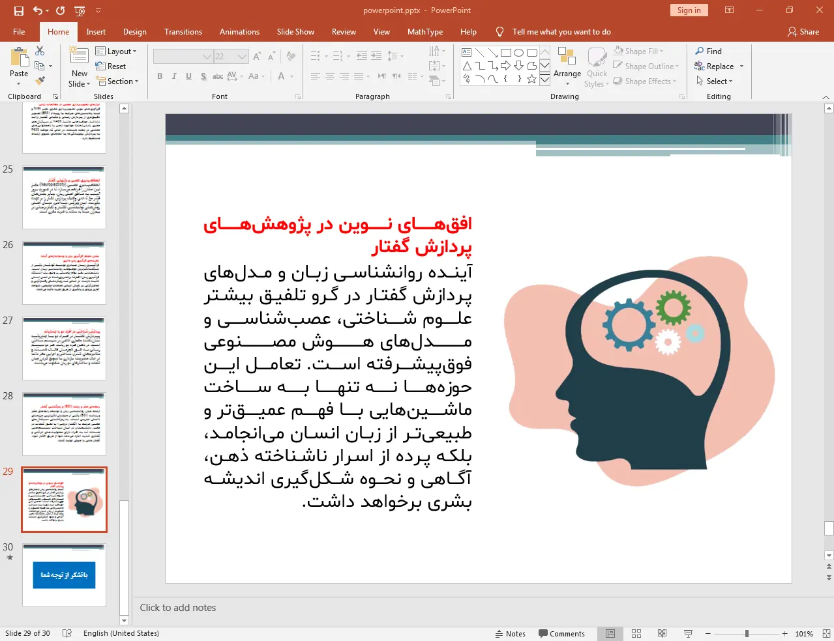
Task: Open the Layout dropdown
Action: click(x=116, y=51)
